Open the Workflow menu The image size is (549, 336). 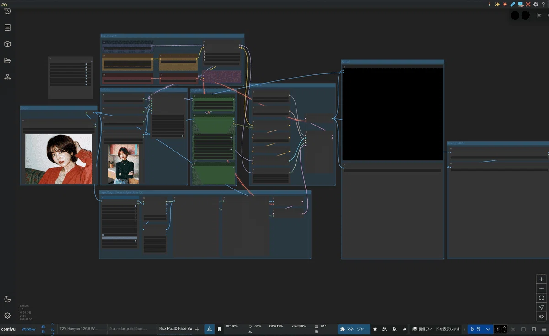(x=28, y=329)
